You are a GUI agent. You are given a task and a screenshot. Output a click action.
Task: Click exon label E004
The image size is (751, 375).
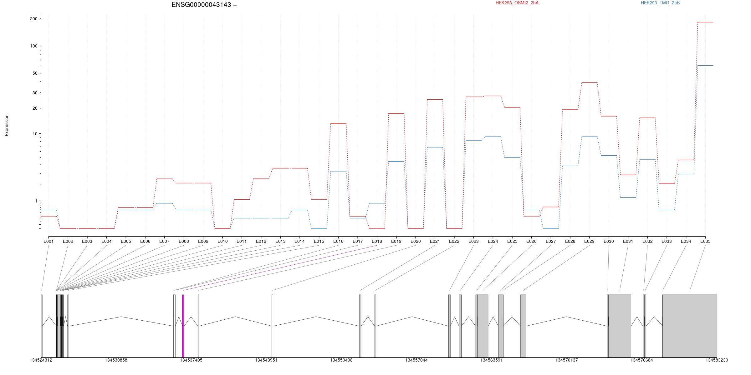[x=106, y=241]
